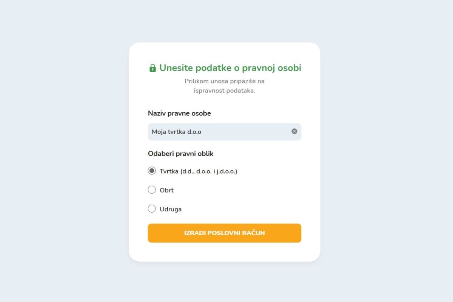Viewport: 453px width, 302px height.
Task: Click the "Obrt" option label text
Action: pyautogui.click(x=166, y=190)
